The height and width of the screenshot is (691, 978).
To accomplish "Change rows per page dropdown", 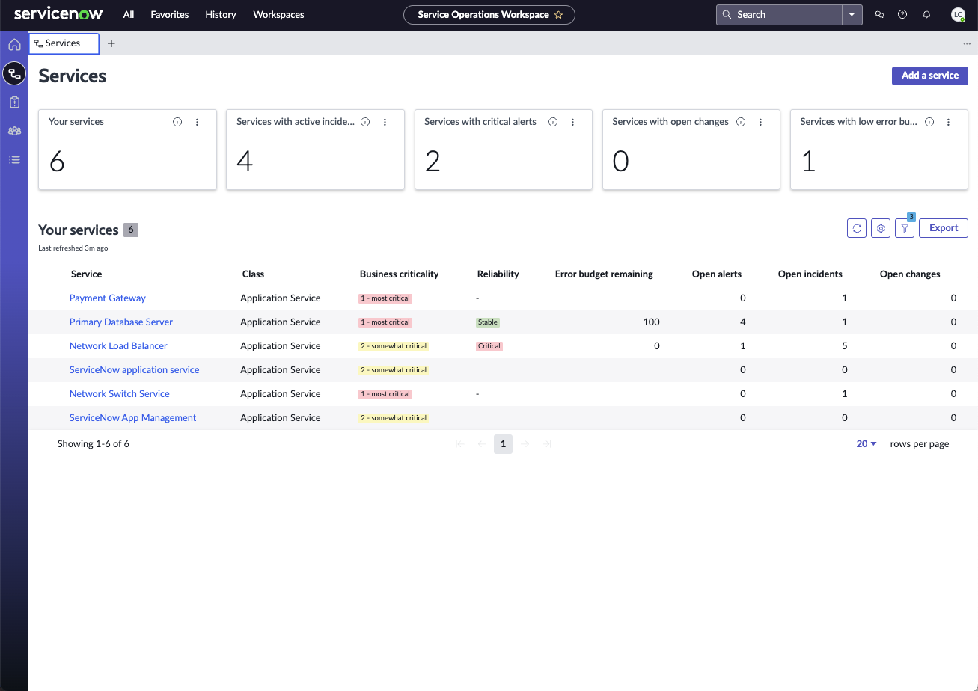I will click(867, 443).
